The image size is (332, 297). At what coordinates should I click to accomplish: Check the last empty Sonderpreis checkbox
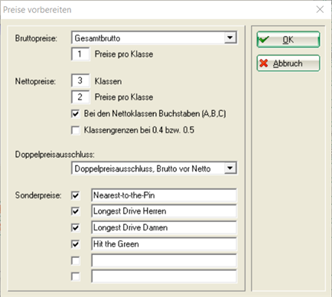coord(76,276)
